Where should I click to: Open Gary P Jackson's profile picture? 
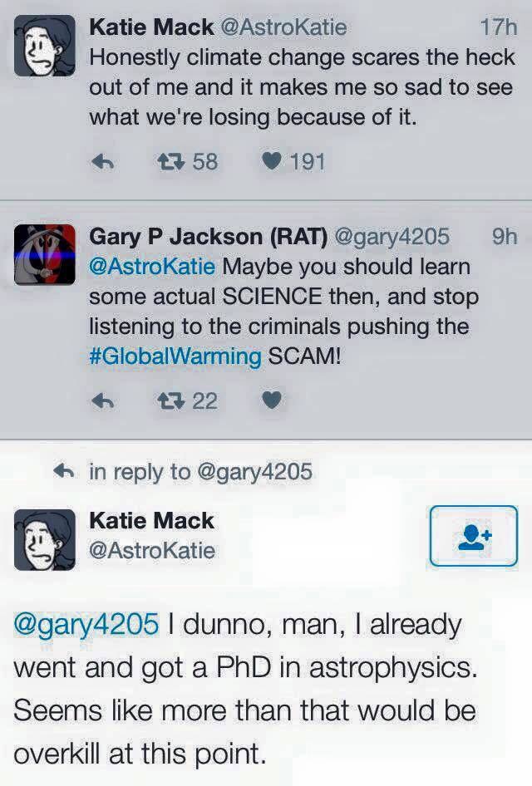click(x=45, y=253)
